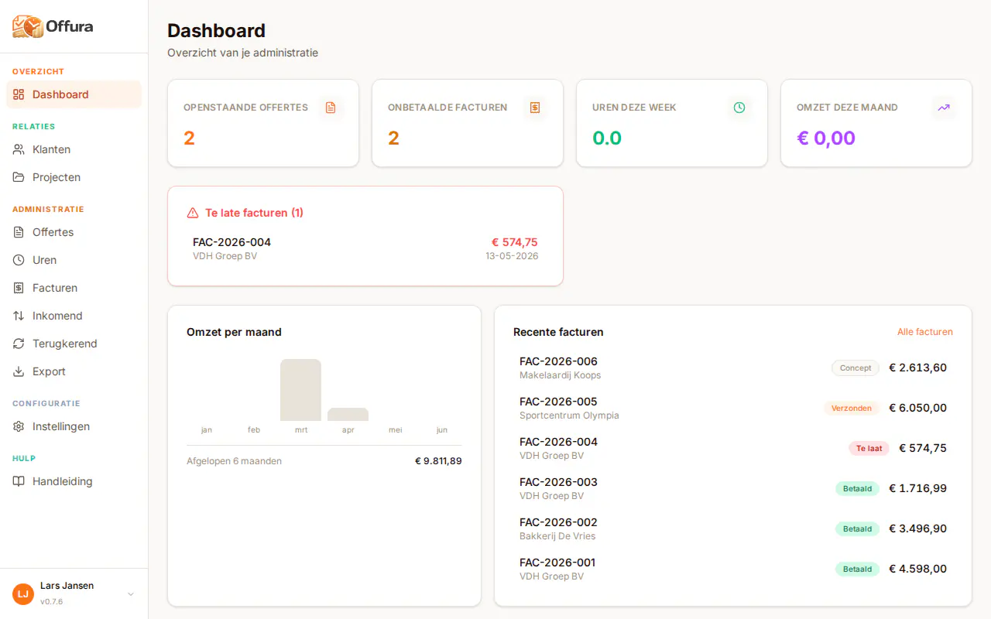The image size is (991, 619).
Task: Click the € 9.811,89 total amount
Action: pos(438,461)
